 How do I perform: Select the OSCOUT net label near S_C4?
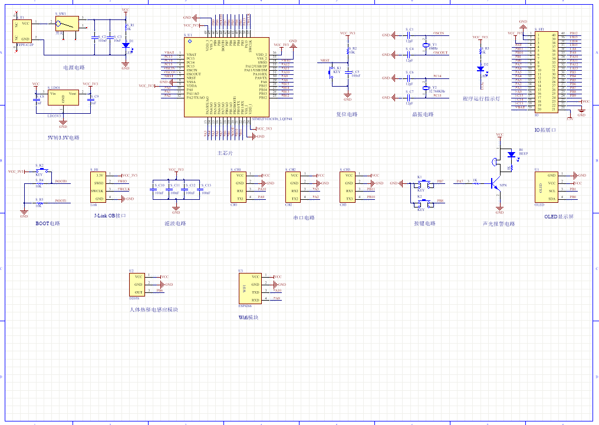click(440, 52)
